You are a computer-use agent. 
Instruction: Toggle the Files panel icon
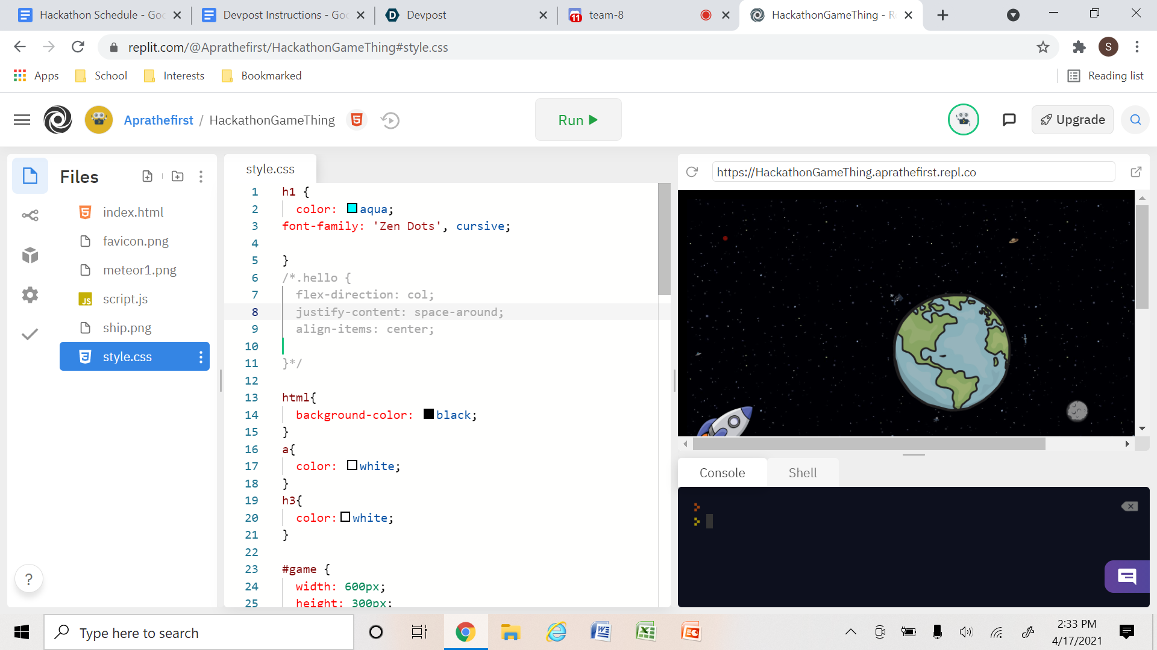[x=30, y=176]
